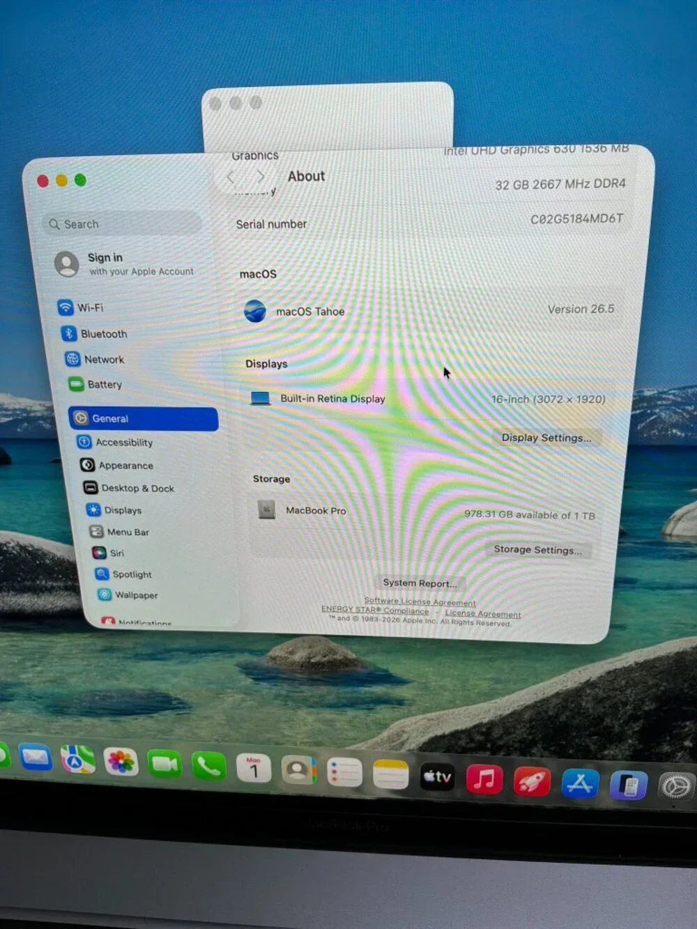Click the Search field in sidebar

click(x=122, y=224)
